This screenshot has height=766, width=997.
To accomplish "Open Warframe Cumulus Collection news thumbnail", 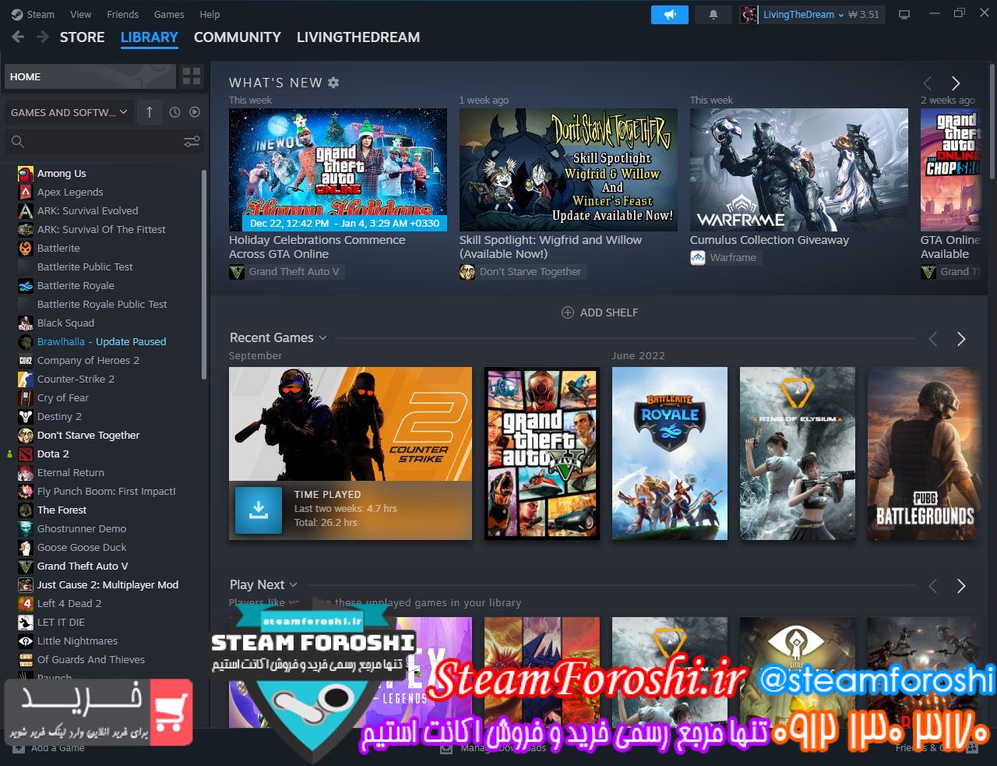I will [x=798, y=169].
